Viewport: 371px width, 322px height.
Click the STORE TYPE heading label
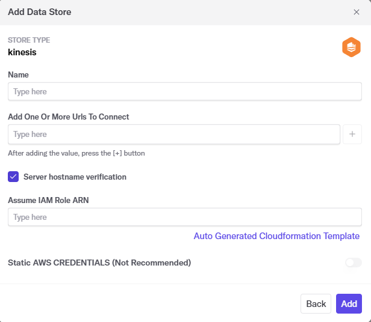point(29,40)
